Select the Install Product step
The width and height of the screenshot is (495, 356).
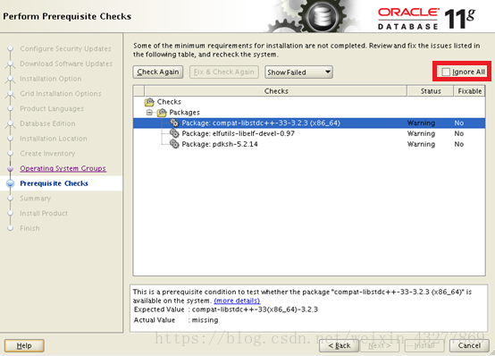[44, 214]
